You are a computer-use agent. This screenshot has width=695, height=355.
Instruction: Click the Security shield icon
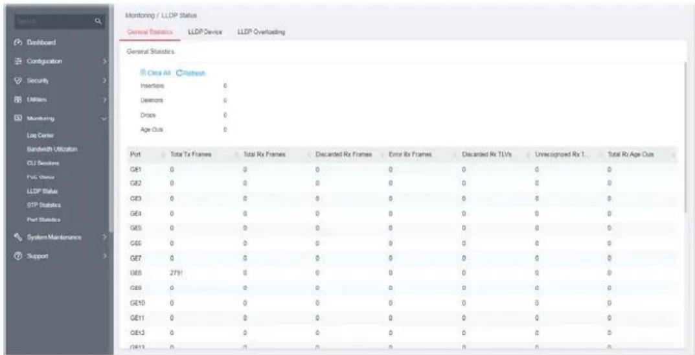pos(19,81)
